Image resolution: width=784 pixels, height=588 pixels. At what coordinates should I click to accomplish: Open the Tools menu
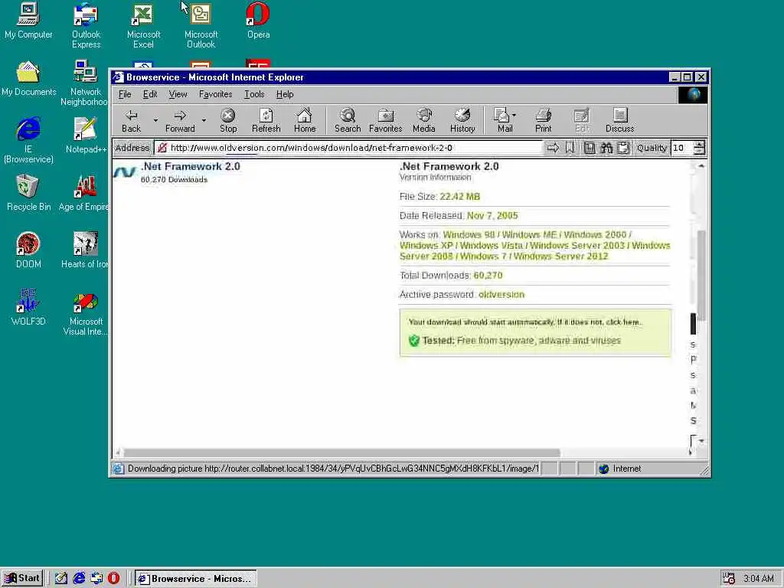coord(254,94)
